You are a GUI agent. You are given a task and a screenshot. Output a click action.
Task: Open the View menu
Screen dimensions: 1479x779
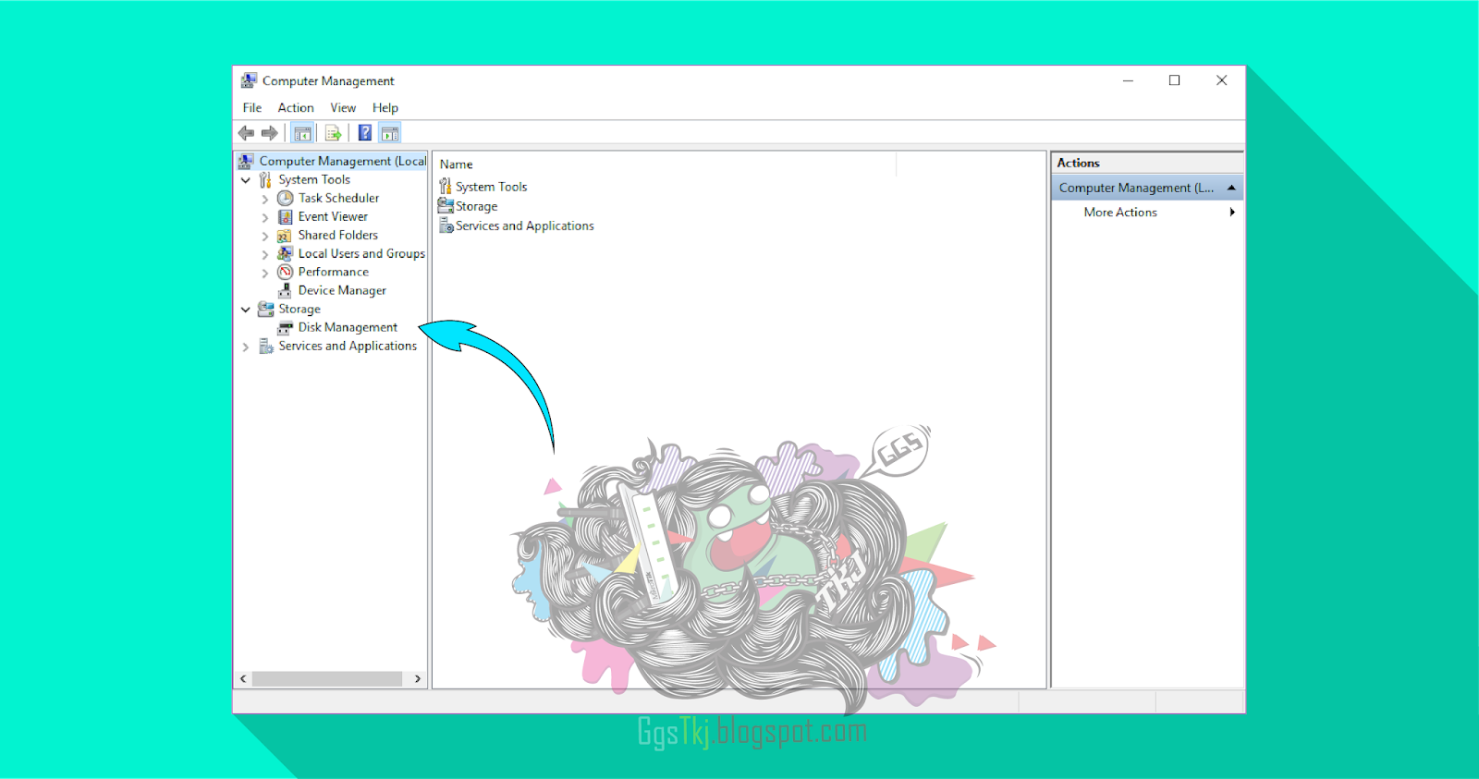[x=343, y=107]
